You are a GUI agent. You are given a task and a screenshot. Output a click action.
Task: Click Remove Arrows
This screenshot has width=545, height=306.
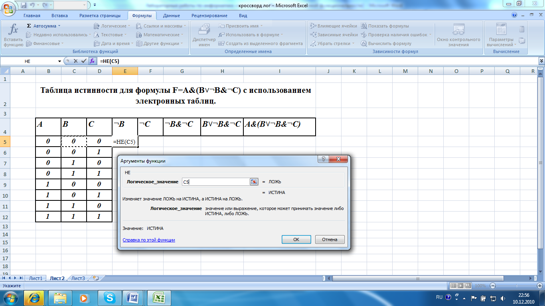(x=332, y=43)
